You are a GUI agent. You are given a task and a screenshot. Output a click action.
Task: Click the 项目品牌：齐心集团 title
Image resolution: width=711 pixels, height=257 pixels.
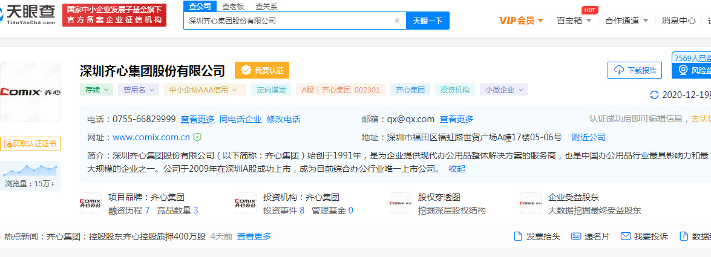[x=146, y=198]
